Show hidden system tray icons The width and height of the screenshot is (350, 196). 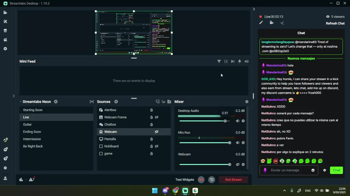(284, 191)
